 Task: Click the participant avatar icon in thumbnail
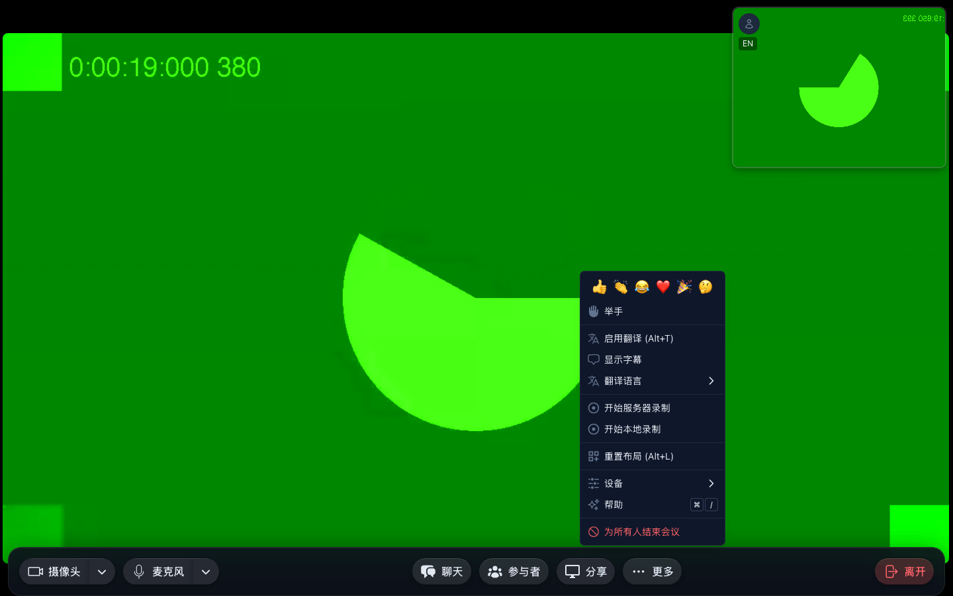pos(749,24)
